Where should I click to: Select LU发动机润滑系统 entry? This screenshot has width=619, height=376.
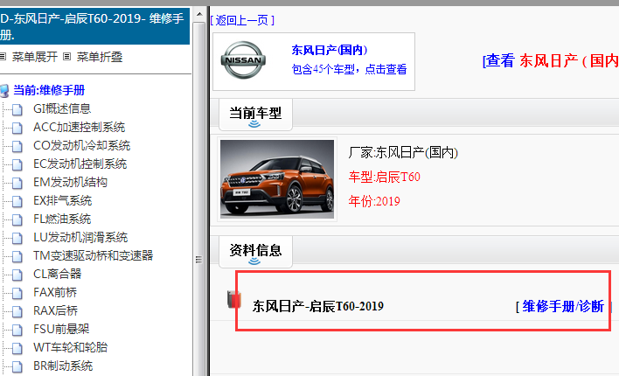pyautogui.click(x=80, y=237)
